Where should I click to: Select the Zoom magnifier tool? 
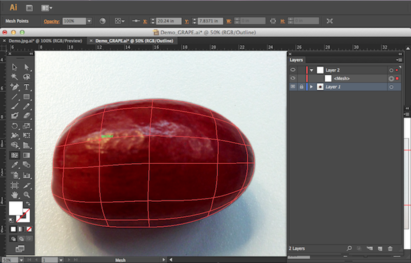pyautogui.click(x=27, y=195)
